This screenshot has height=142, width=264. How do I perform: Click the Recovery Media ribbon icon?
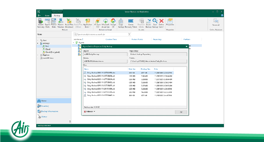(x=141, y=23)
